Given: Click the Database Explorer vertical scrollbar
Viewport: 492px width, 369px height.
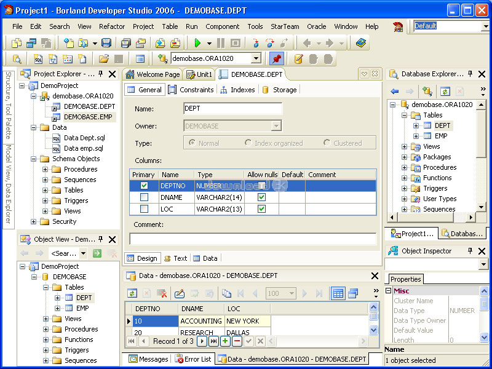Looking at the screenshot, I should coord(481,156).
